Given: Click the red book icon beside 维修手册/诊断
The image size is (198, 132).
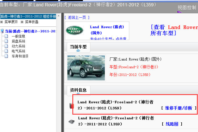Looking at the screenshot, I should coord(72,106).
